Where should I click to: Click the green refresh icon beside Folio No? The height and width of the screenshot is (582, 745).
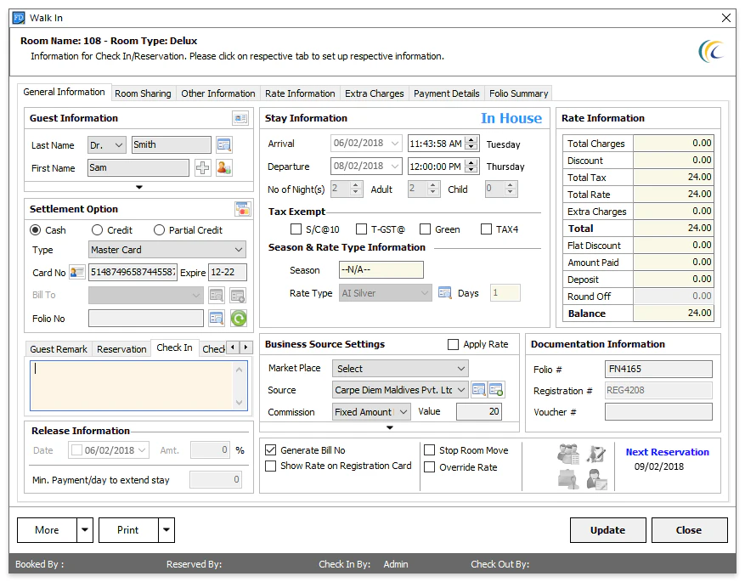point(239,318)
